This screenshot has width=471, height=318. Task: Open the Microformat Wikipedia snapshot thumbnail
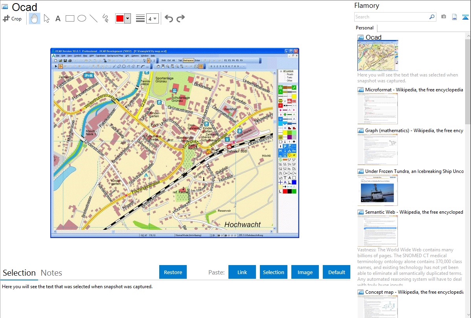[x=377, y=109]
